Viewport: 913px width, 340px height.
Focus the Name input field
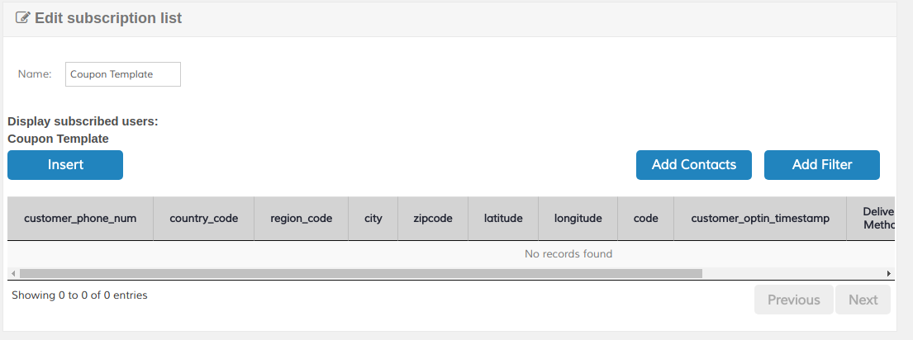pyautogui.click(x=122, y=74)
